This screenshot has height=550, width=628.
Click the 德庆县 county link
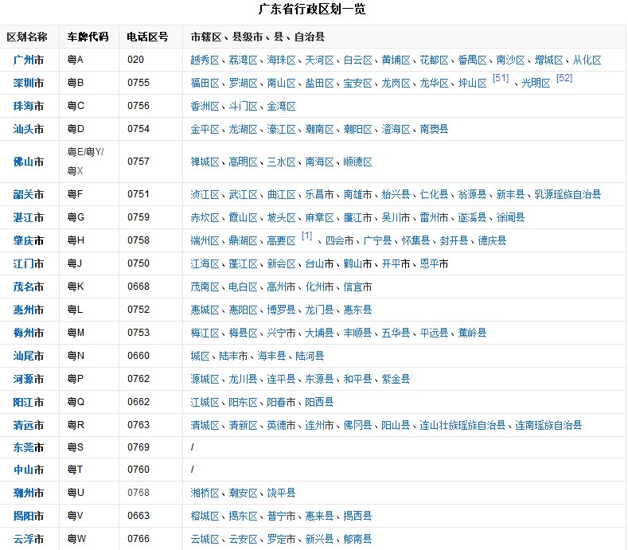click(492, 240)
